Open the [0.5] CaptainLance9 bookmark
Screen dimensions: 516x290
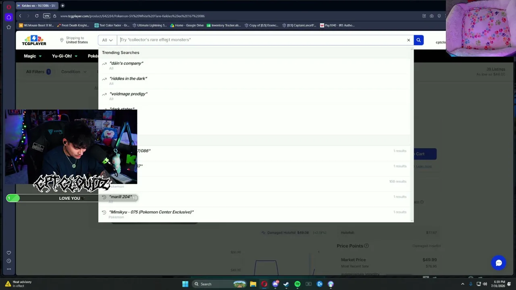click(x=299, y=25)
